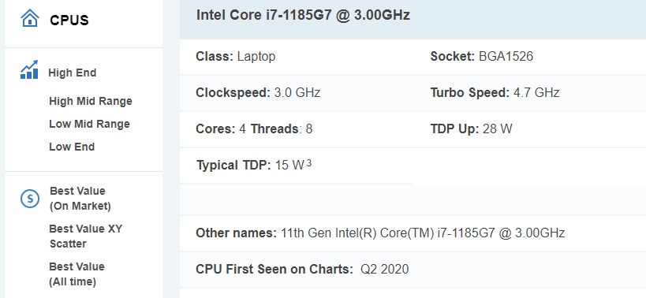Click the rising bar chart icon
Screen dimensions: 646x298
pyautogui.click(x=29, y=69)
